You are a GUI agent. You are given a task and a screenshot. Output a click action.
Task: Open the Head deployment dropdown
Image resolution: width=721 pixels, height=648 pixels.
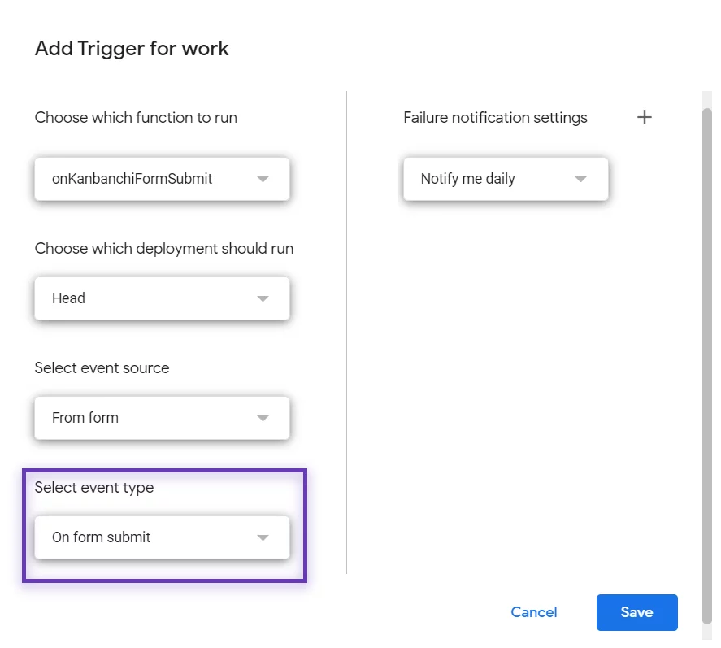pyautogui.click(x=162, y=298)
